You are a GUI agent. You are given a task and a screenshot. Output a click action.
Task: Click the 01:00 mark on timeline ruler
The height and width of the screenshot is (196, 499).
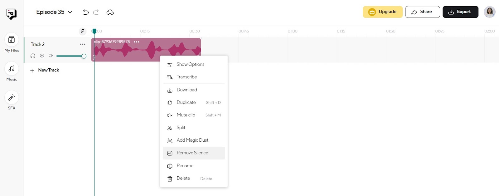tap(293, 31)
